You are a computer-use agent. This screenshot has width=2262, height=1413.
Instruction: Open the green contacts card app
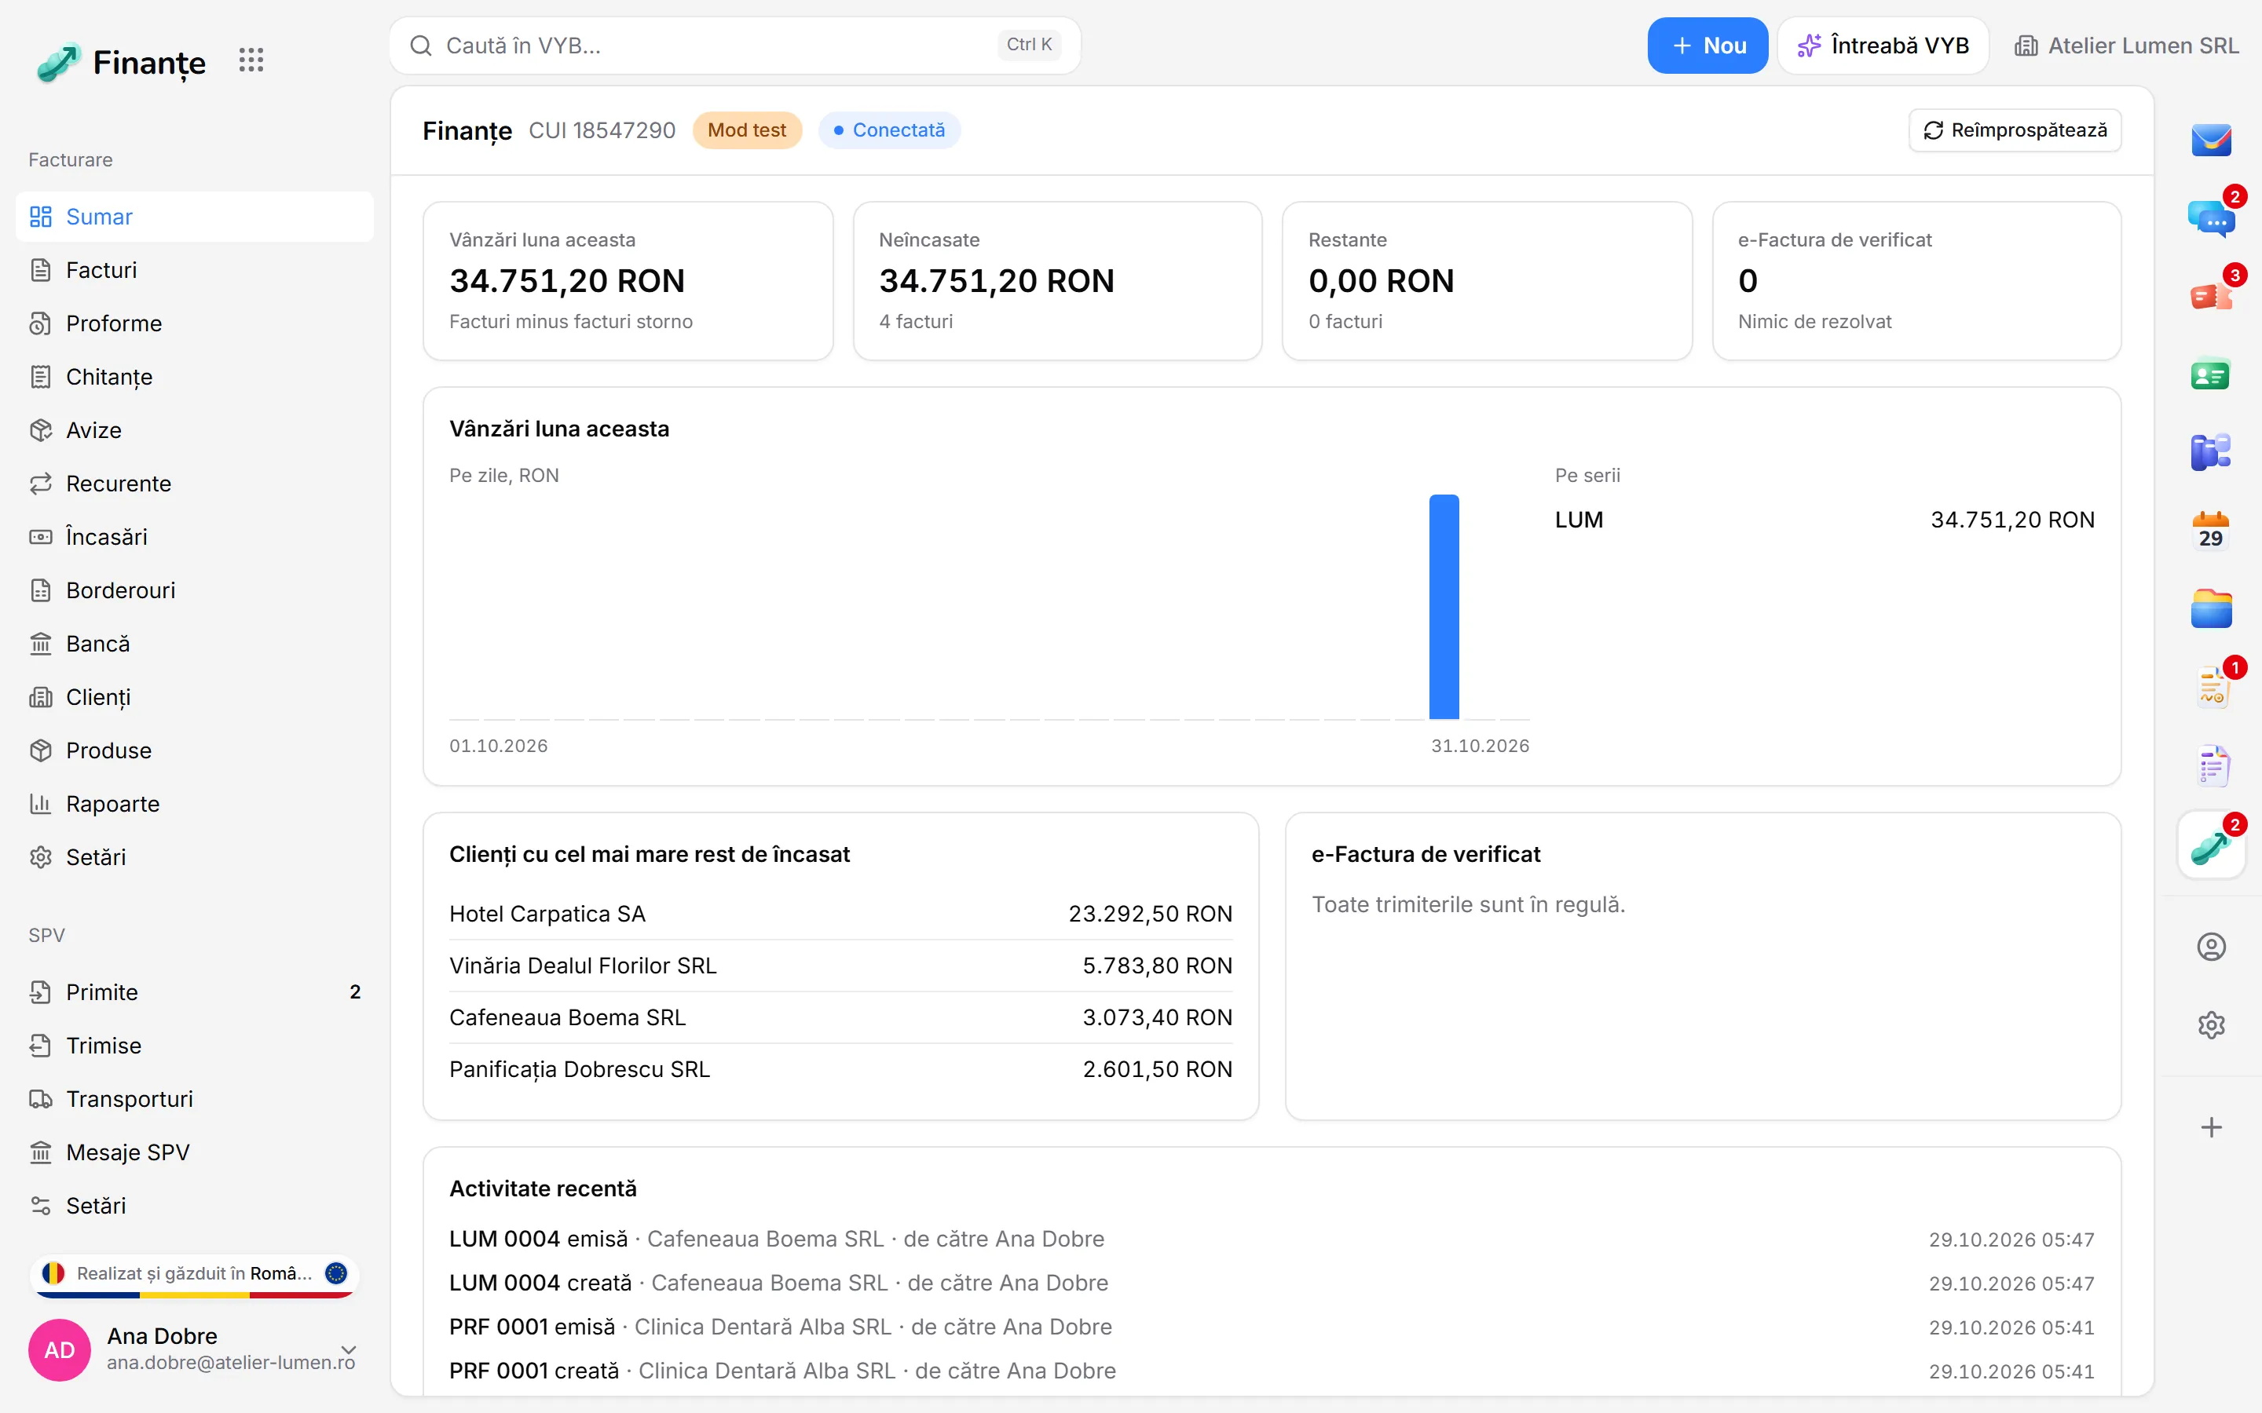[2211, 376]
